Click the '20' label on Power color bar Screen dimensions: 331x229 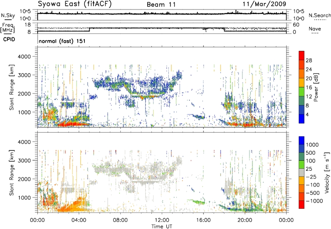coord(309,79)
